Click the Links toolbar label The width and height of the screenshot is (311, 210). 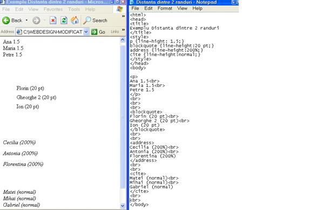coord(115,32)
